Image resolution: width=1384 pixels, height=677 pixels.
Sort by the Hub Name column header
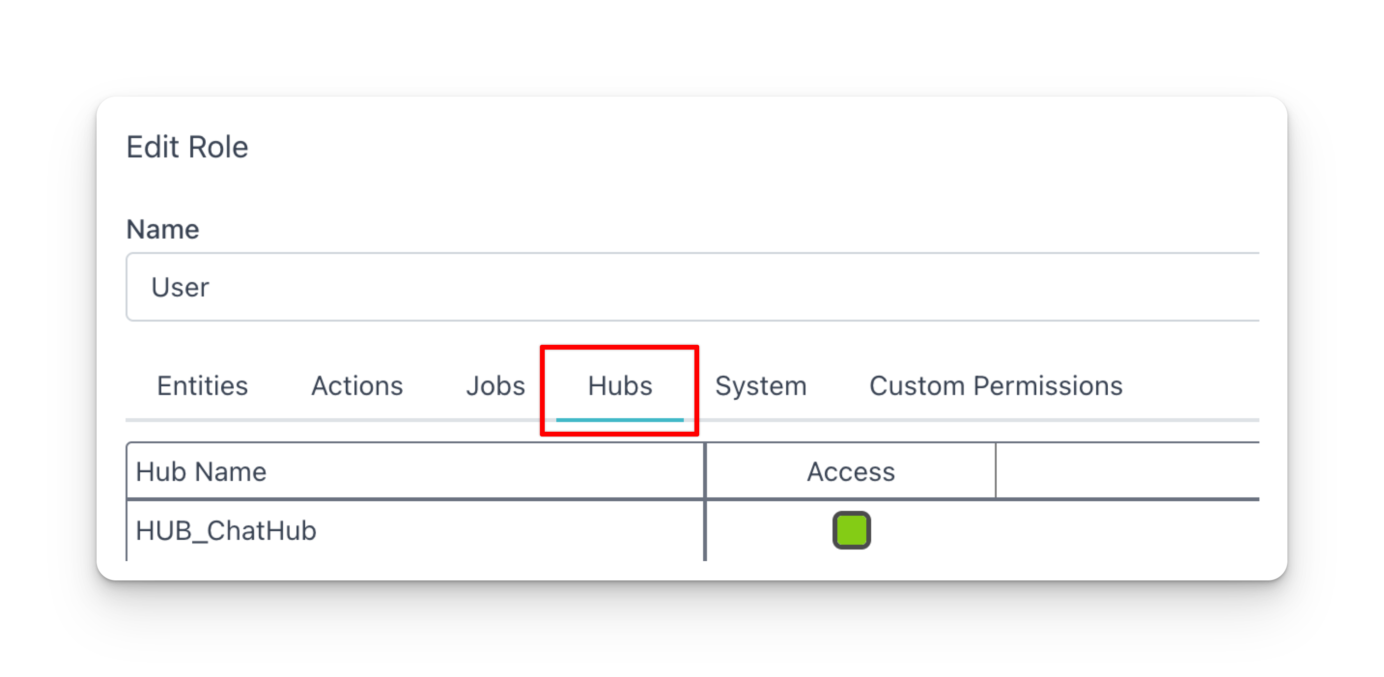(x=201, y=472)
